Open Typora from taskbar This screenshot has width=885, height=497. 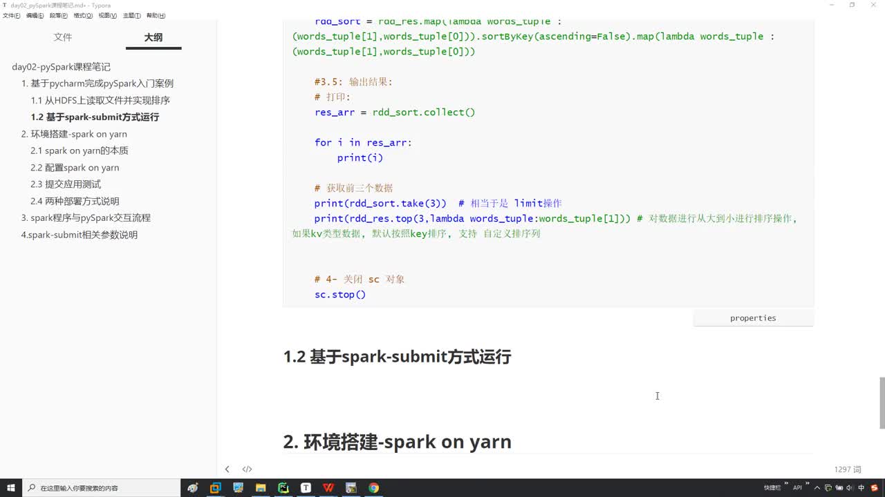306,488
